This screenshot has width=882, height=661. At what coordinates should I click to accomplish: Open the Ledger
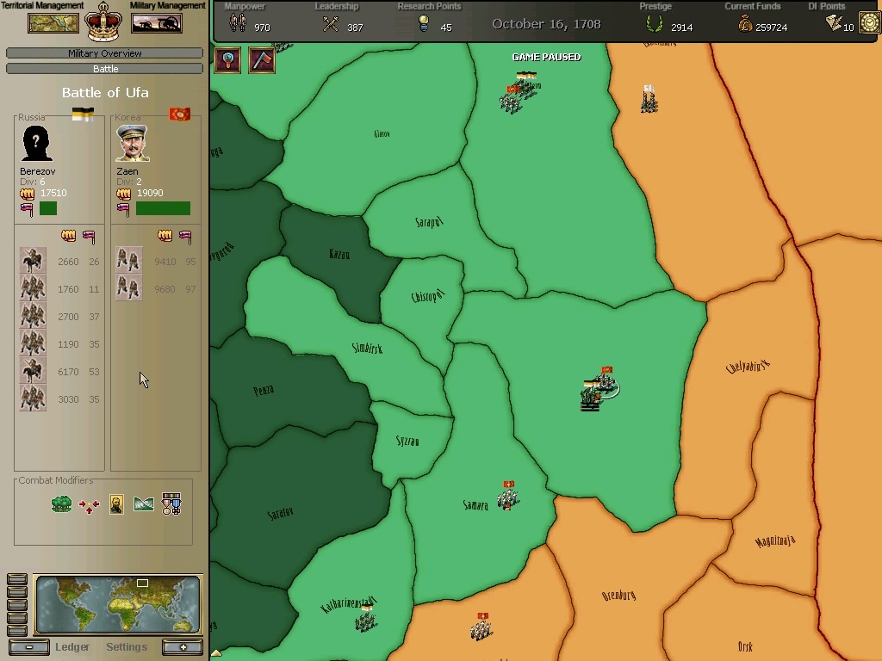coord(72,647)
